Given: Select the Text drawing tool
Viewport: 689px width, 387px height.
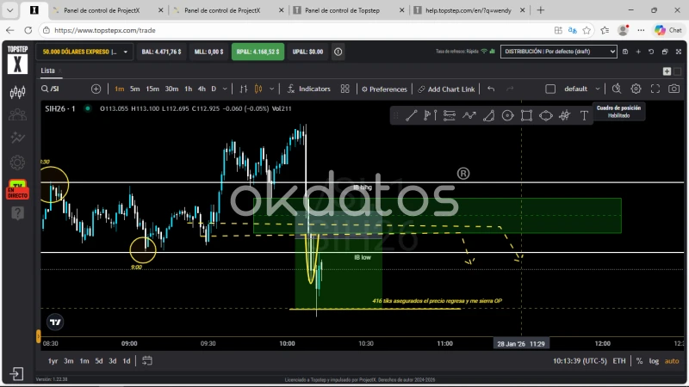Looking at the screenshot, I should click(584, 115).
